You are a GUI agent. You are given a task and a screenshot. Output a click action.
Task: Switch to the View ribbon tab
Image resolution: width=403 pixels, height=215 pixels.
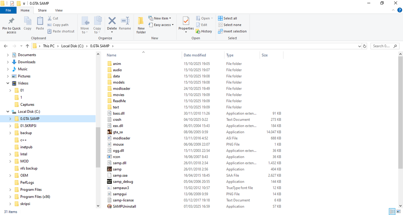pos(59,10)
